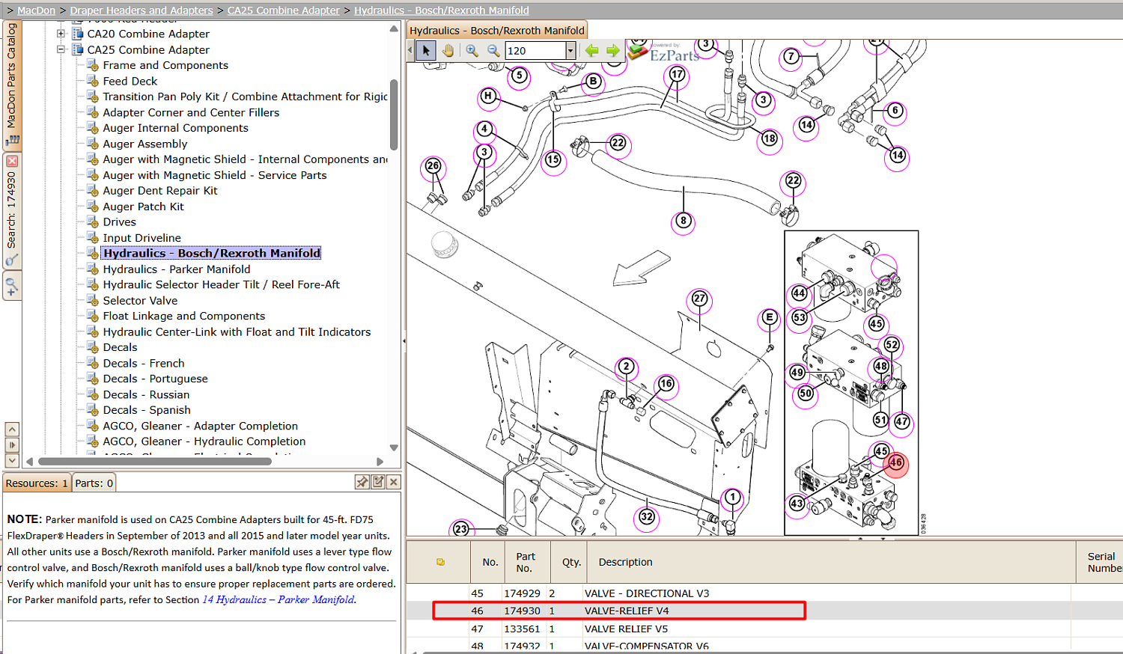Click the EzParts logo

664,52
